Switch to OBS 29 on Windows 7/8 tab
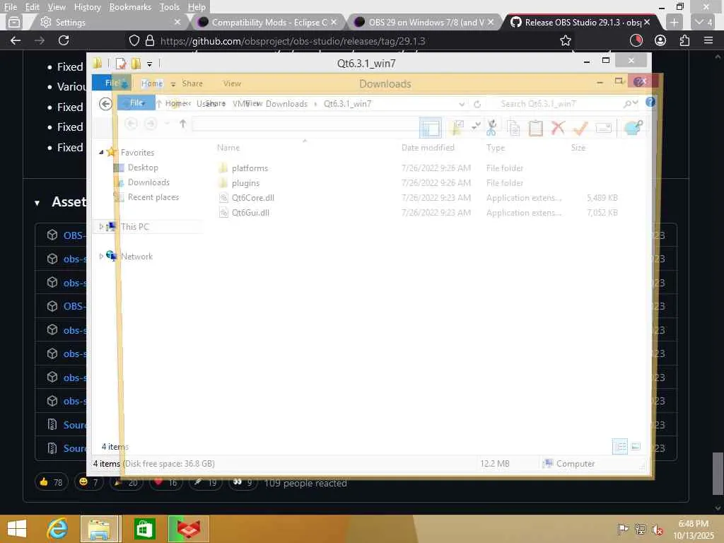Image resolution: width=724 pixels, height=543 pixels. pos(425,22)
